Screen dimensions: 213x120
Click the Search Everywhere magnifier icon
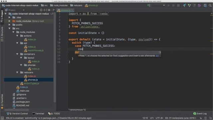(x=210, y=5)
